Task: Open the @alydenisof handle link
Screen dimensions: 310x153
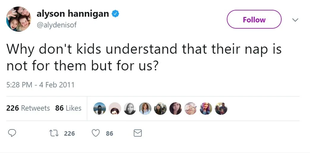Action: pyautogui.click(x=57, y=25)
